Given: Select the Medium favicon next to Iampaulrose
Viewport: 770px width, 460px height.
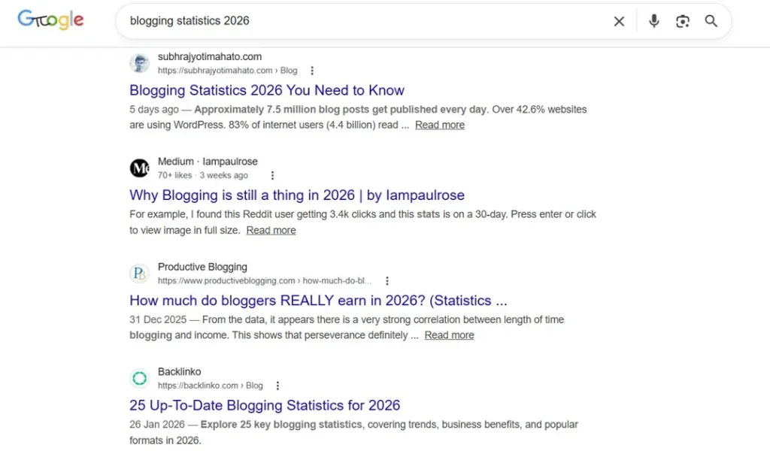Looking at the screenshot, I should tap(139, 168).
